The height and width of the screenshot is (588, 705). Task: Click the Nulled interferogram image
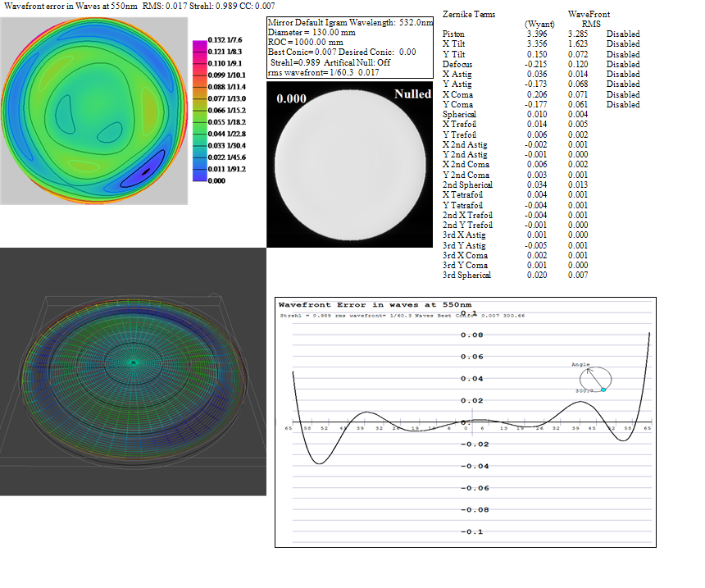tap(350, 164)
